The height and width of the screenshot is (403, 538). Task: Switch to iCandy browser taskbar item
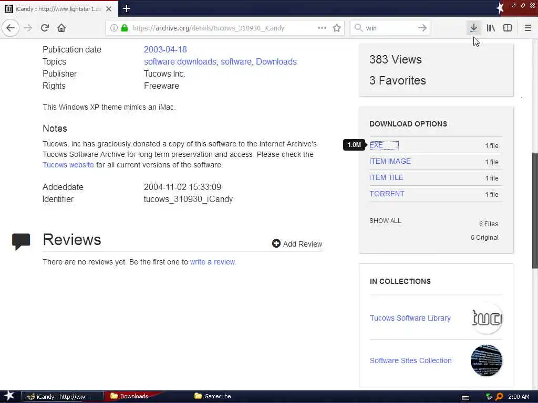pyautogui.click(x=63, y=397)
